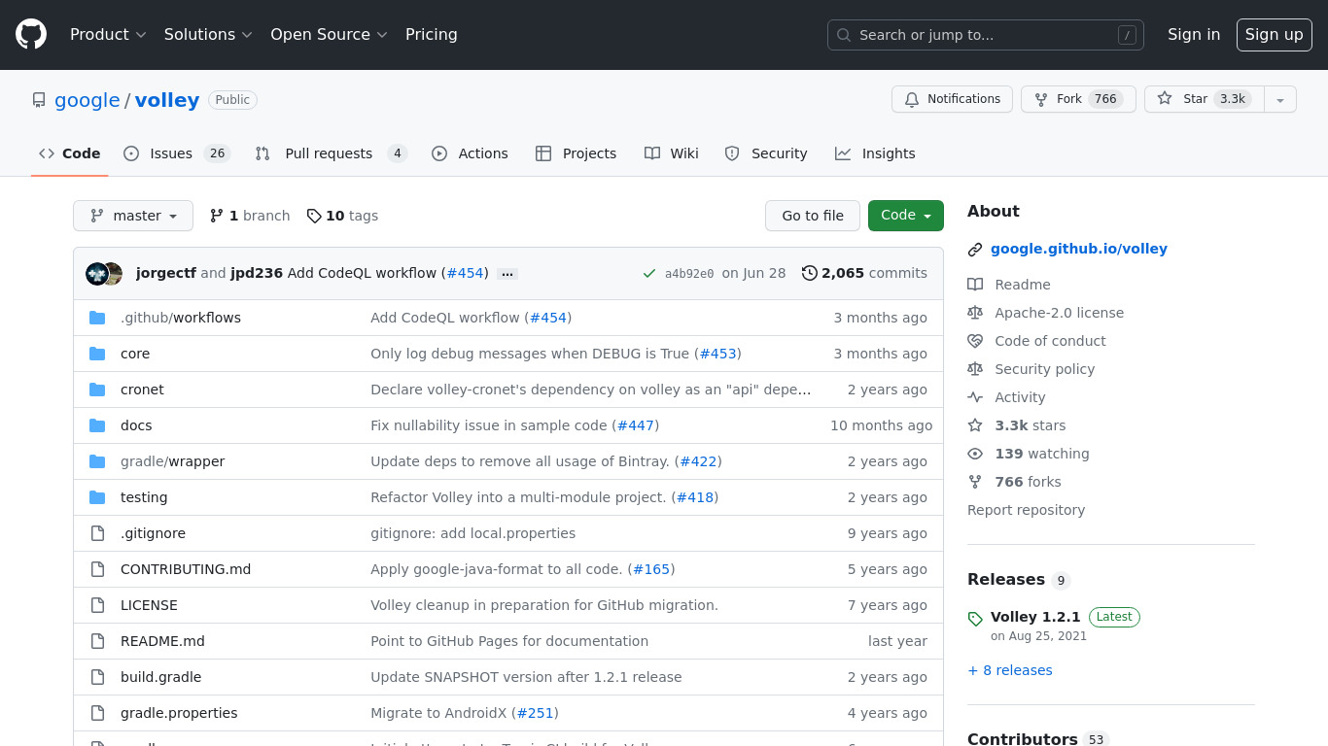Click the file icon beside CONTRIBUTING.md
Viewport: 1328px width, 746px height.
click(x=97, y=569)
